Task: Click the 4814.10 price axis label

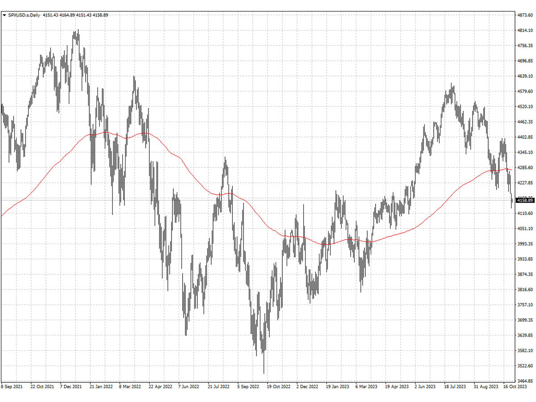Action: pyautogui.click(x=525, y=30)
